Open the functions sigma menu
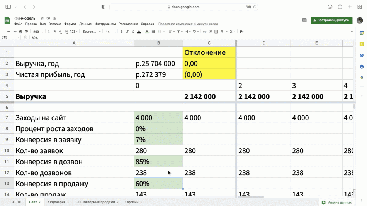This screenshot has height=206, width=367. point(231,32)
